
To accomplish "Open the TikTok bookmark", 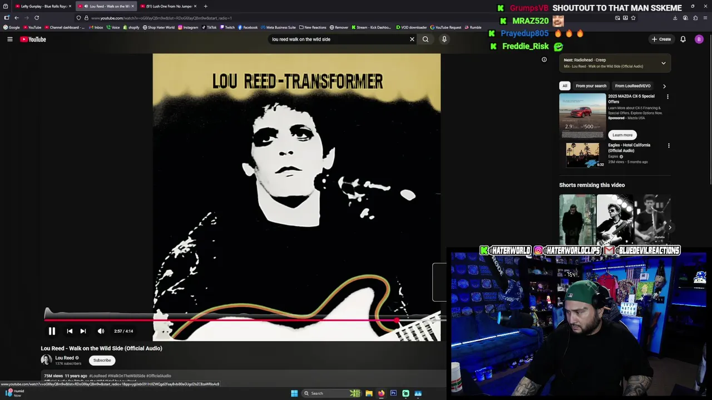I will 209,27.
